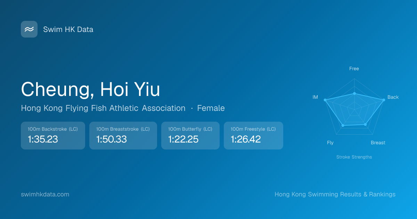Click the 1:22.25 butterfly time
This screenshot has width=417, height=219.
click(183, 139)
